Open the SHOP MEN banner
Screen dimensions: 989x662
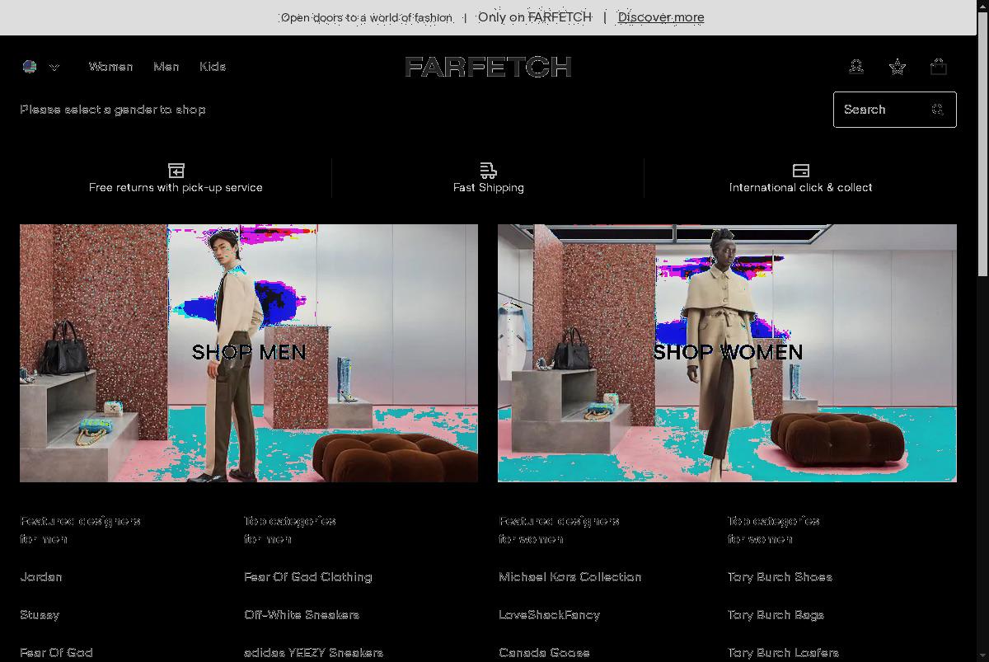[x=249, y=353]
